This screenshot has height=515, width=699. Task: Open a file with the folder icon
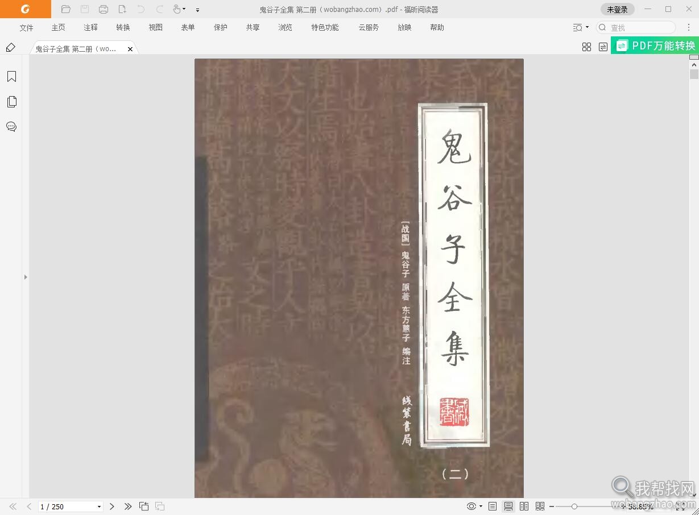[66, 9]
